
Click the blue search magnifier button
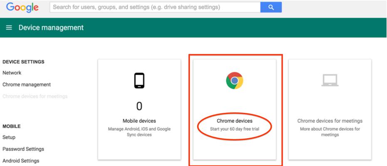[x=271, y=7]
